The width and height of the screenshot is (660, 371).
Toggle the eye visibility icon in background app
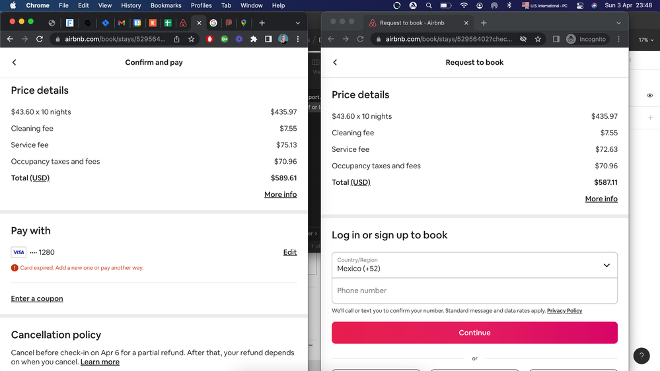point(649,96)
